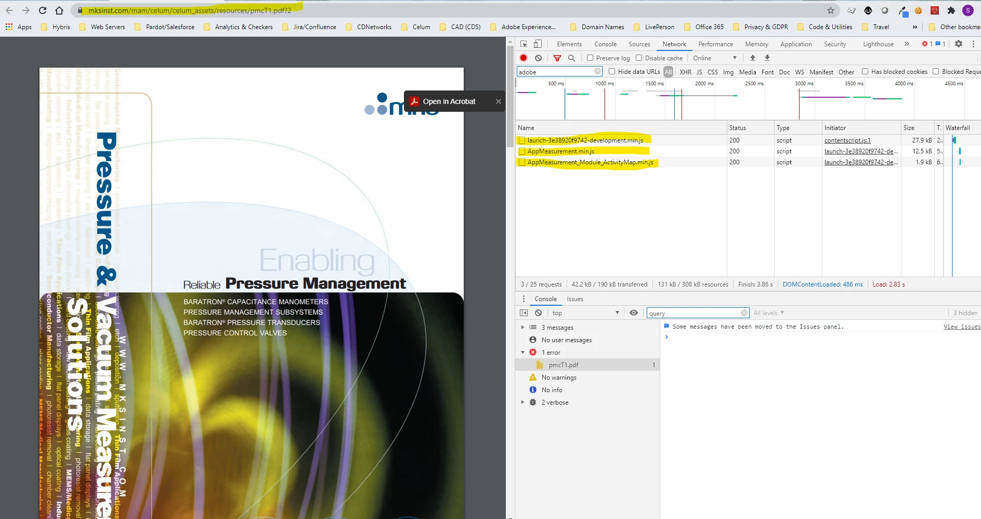Click Open in Acrobat button

(443, 101)
